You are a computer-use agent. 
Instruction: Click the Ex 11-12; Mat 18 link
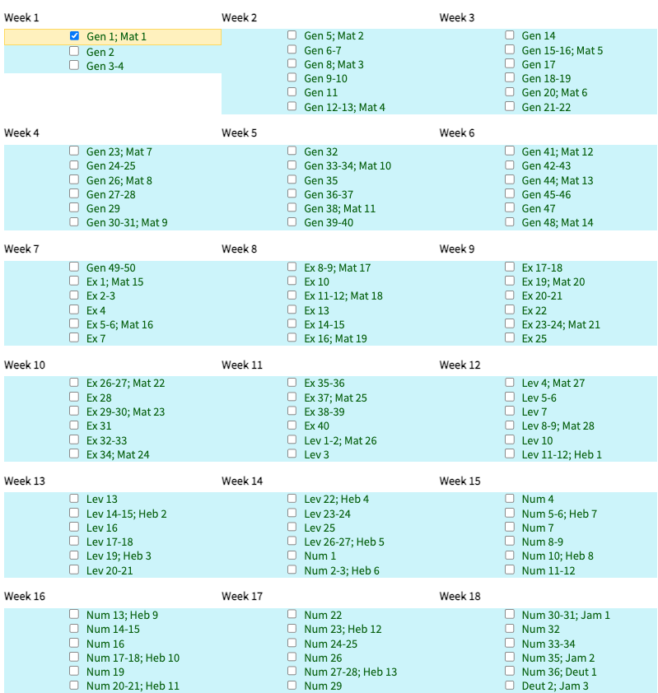click(x=343, y=296)
